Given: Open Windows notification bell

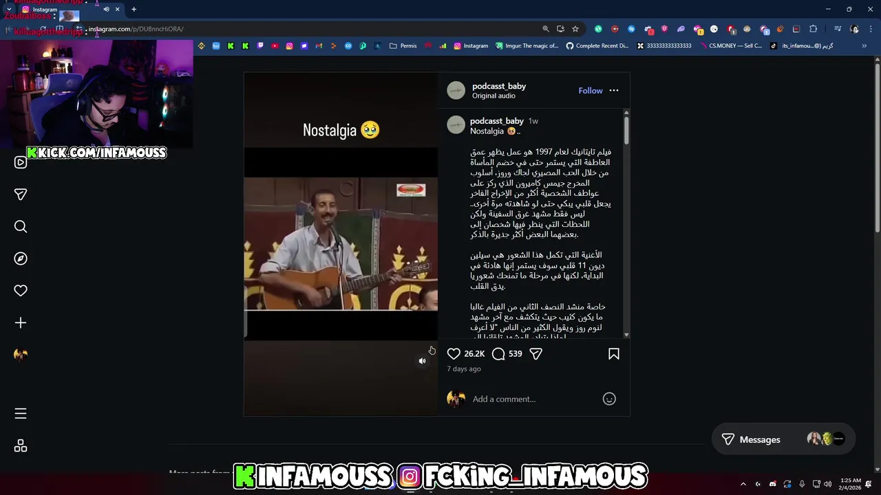Looking at the screenshot, I should tap(869, 484).
